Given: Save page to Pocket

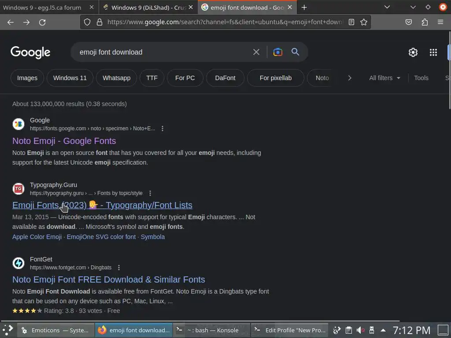Looking at the screenshot, I should [409, 22].
